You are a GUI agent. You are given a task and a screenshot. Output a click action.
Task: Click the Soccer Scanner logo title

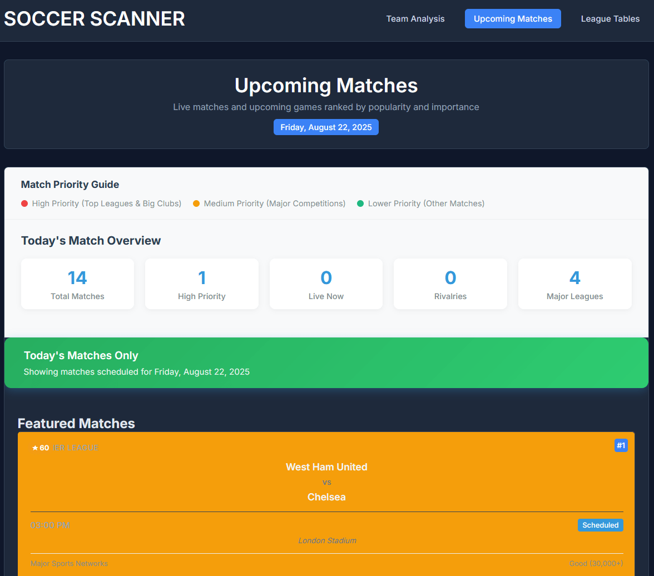(x=95, y=19)
